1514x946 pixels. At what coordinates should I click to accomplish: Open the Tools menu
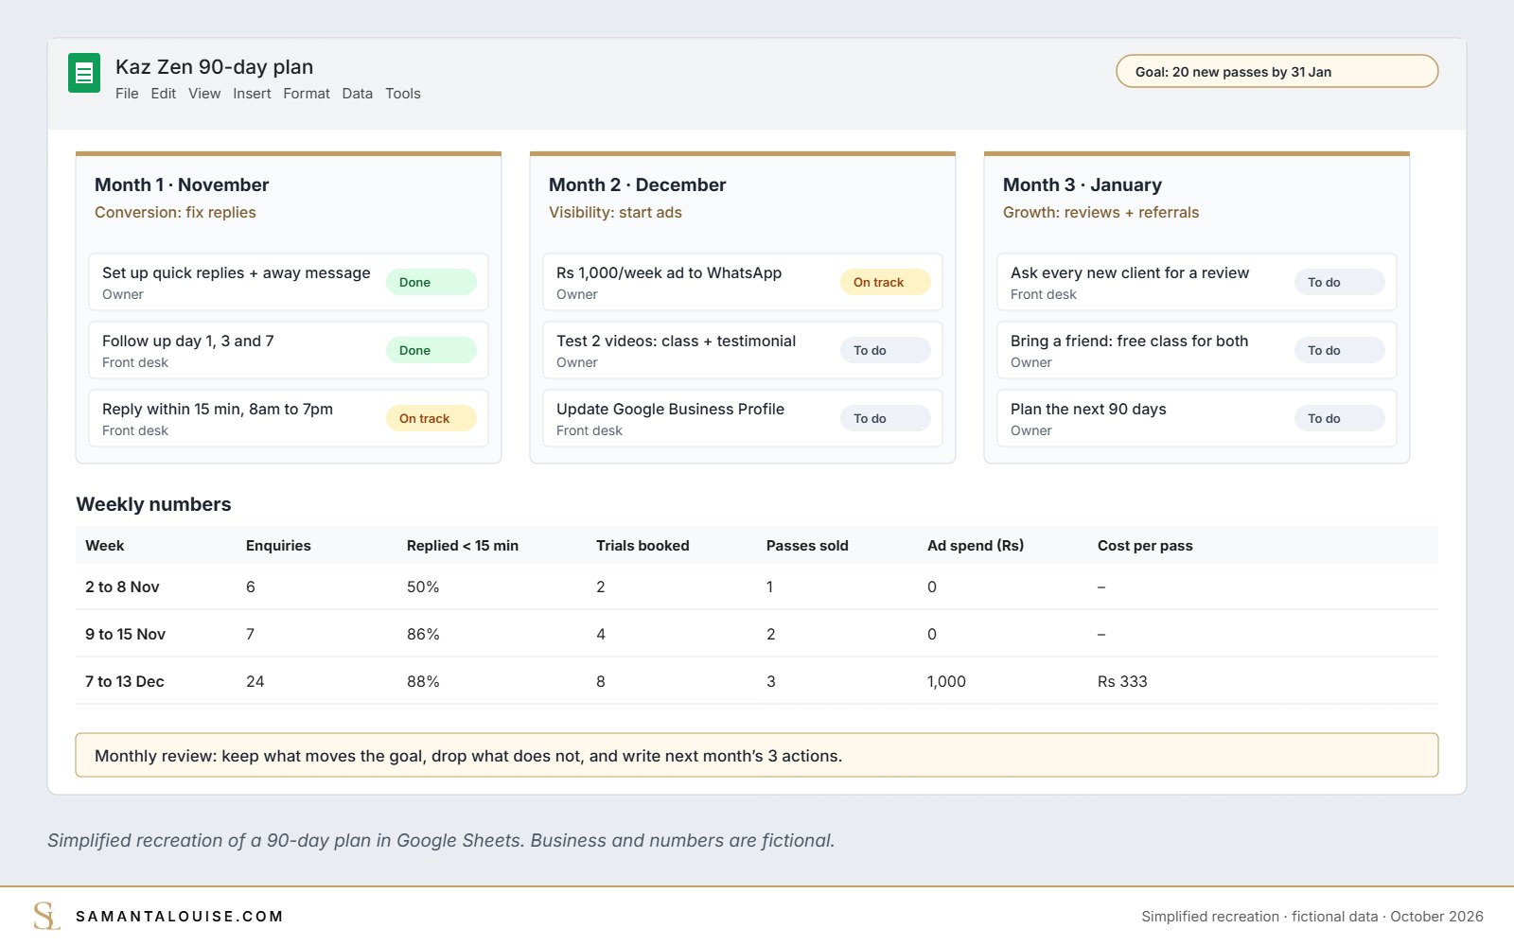point(402,94)
